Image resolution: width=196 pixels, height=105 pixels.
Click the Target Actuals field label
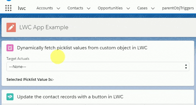pyautogui.click(x=18, y=59)
